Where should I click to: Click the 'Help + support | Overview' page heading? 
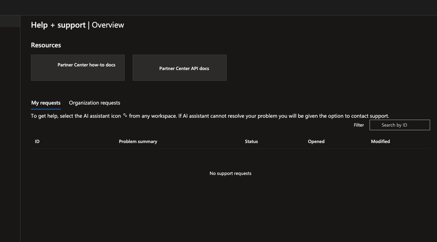[77, 25]
